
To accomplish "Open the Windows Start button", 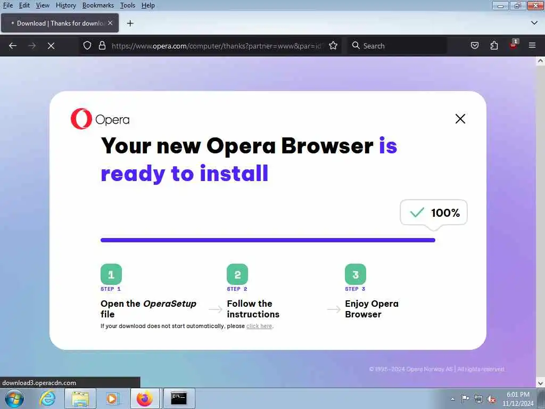I will 14,398.
